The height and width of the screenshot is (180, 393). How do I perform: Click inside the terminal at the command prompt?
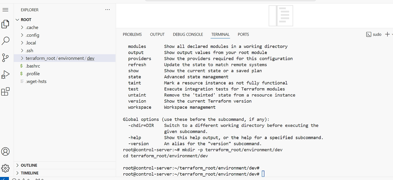click(263, 174)
